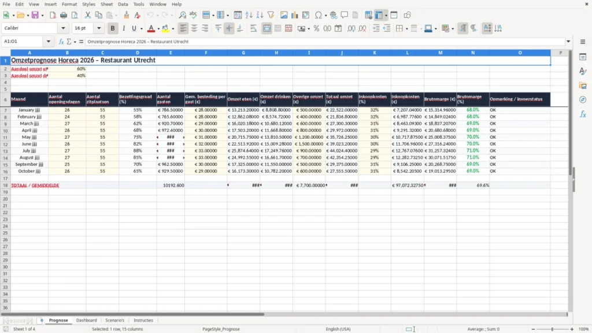The image size is (592, 333).
Task: Click the English (USA) language status
Action: click(x=338, y=329)
